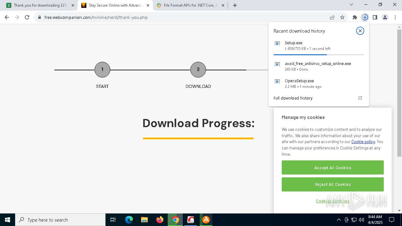Click the OperaSetup.exe file icon
Image resolution: width=402 pixels, height=226 pixels.
277,81
